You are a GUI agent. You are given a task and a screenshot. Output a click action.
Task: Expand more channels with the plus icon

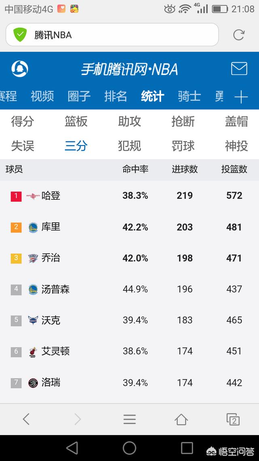pos(241,97)
